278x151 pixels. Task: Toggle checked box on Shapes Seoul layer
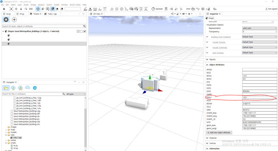[x=85, y=31]
